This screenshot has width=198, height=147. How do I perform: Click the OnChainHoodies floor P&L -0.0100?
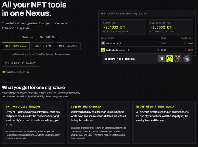[x=188, y=50]
